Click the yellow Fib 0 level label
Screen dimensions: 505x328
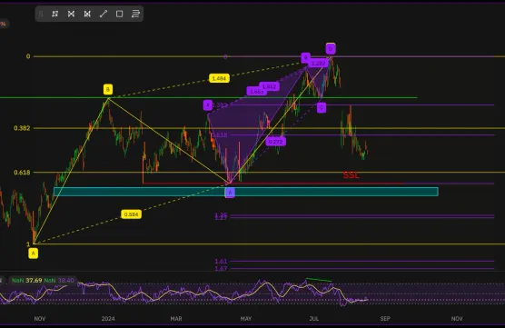click(x=28, y=56)
